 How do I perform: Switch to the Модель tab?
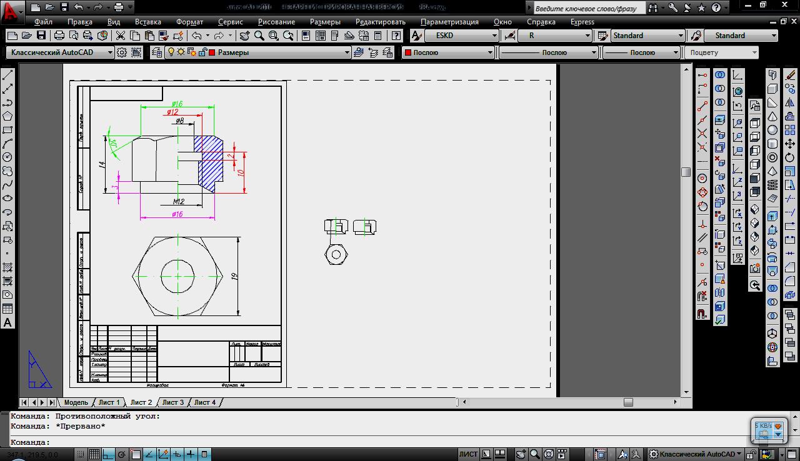pyautogui.click(x=76, y=402)
